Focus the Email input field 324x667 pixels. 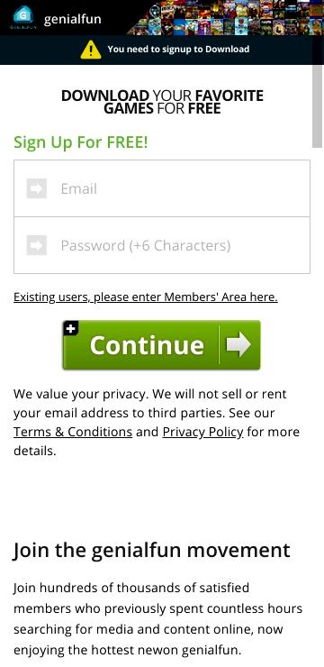click(x=162, y=188)
